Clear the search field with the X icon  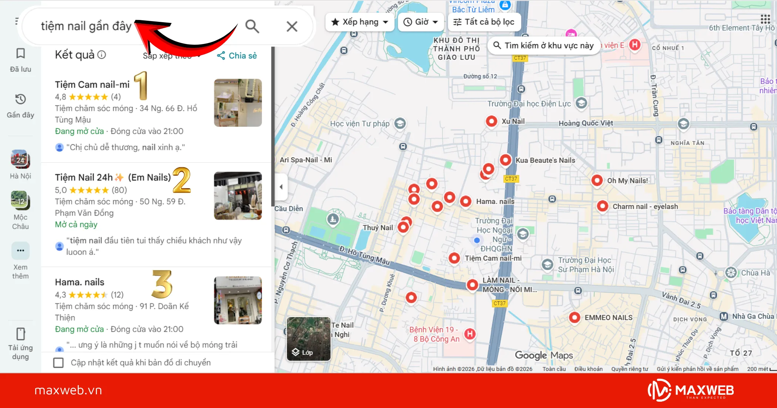click(x=292, y=26)
